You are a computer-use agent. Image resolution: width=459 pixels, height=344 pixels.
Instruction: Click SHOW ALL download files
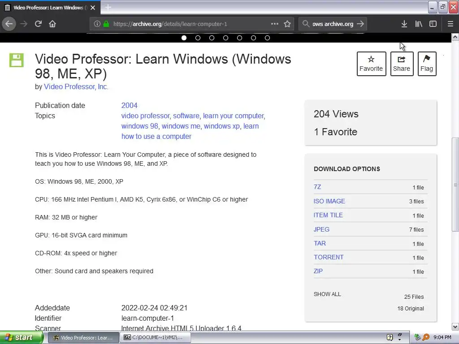pyautogui.click(x=327, y=294)
